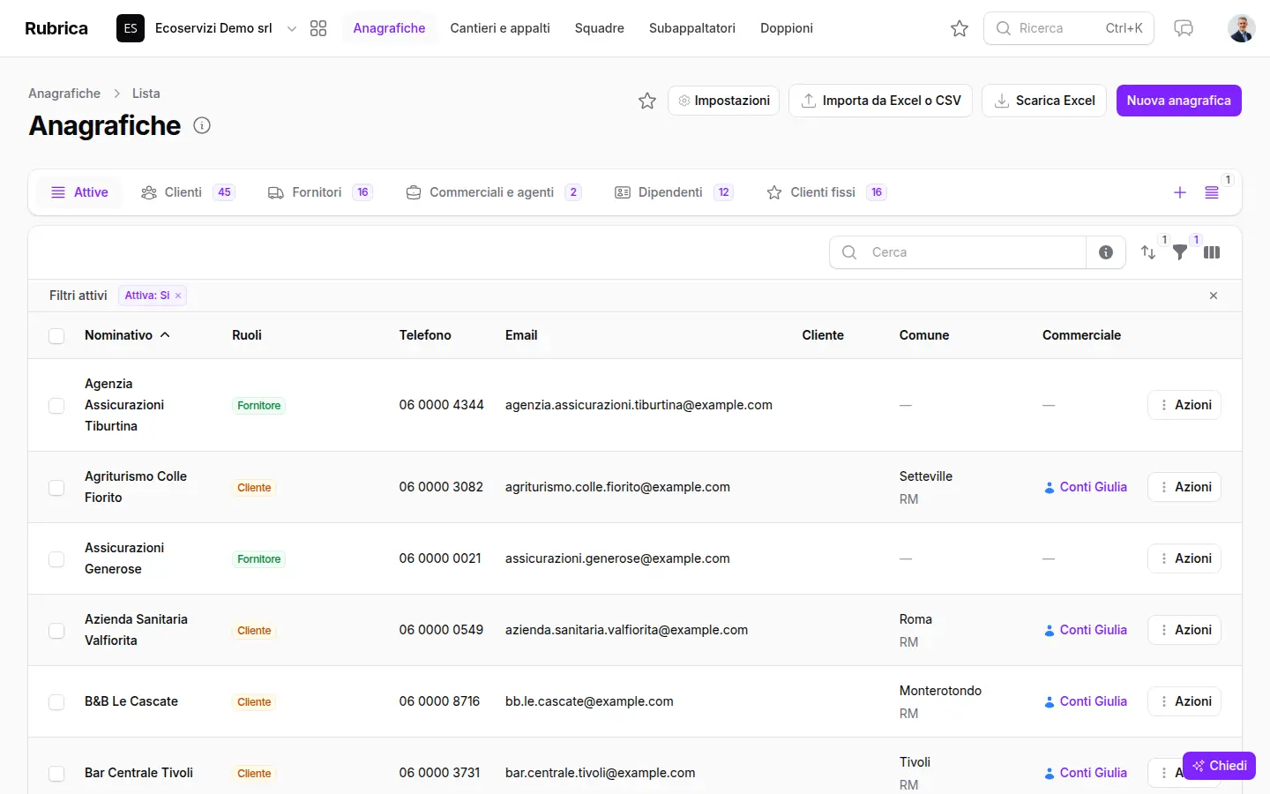Sort by the Nominativo column header

click(127, 335)
